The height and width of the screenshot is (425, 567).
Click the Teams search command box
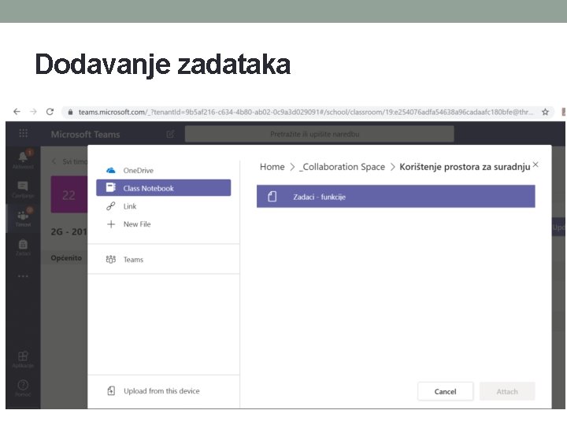click(x=319, y=134)
